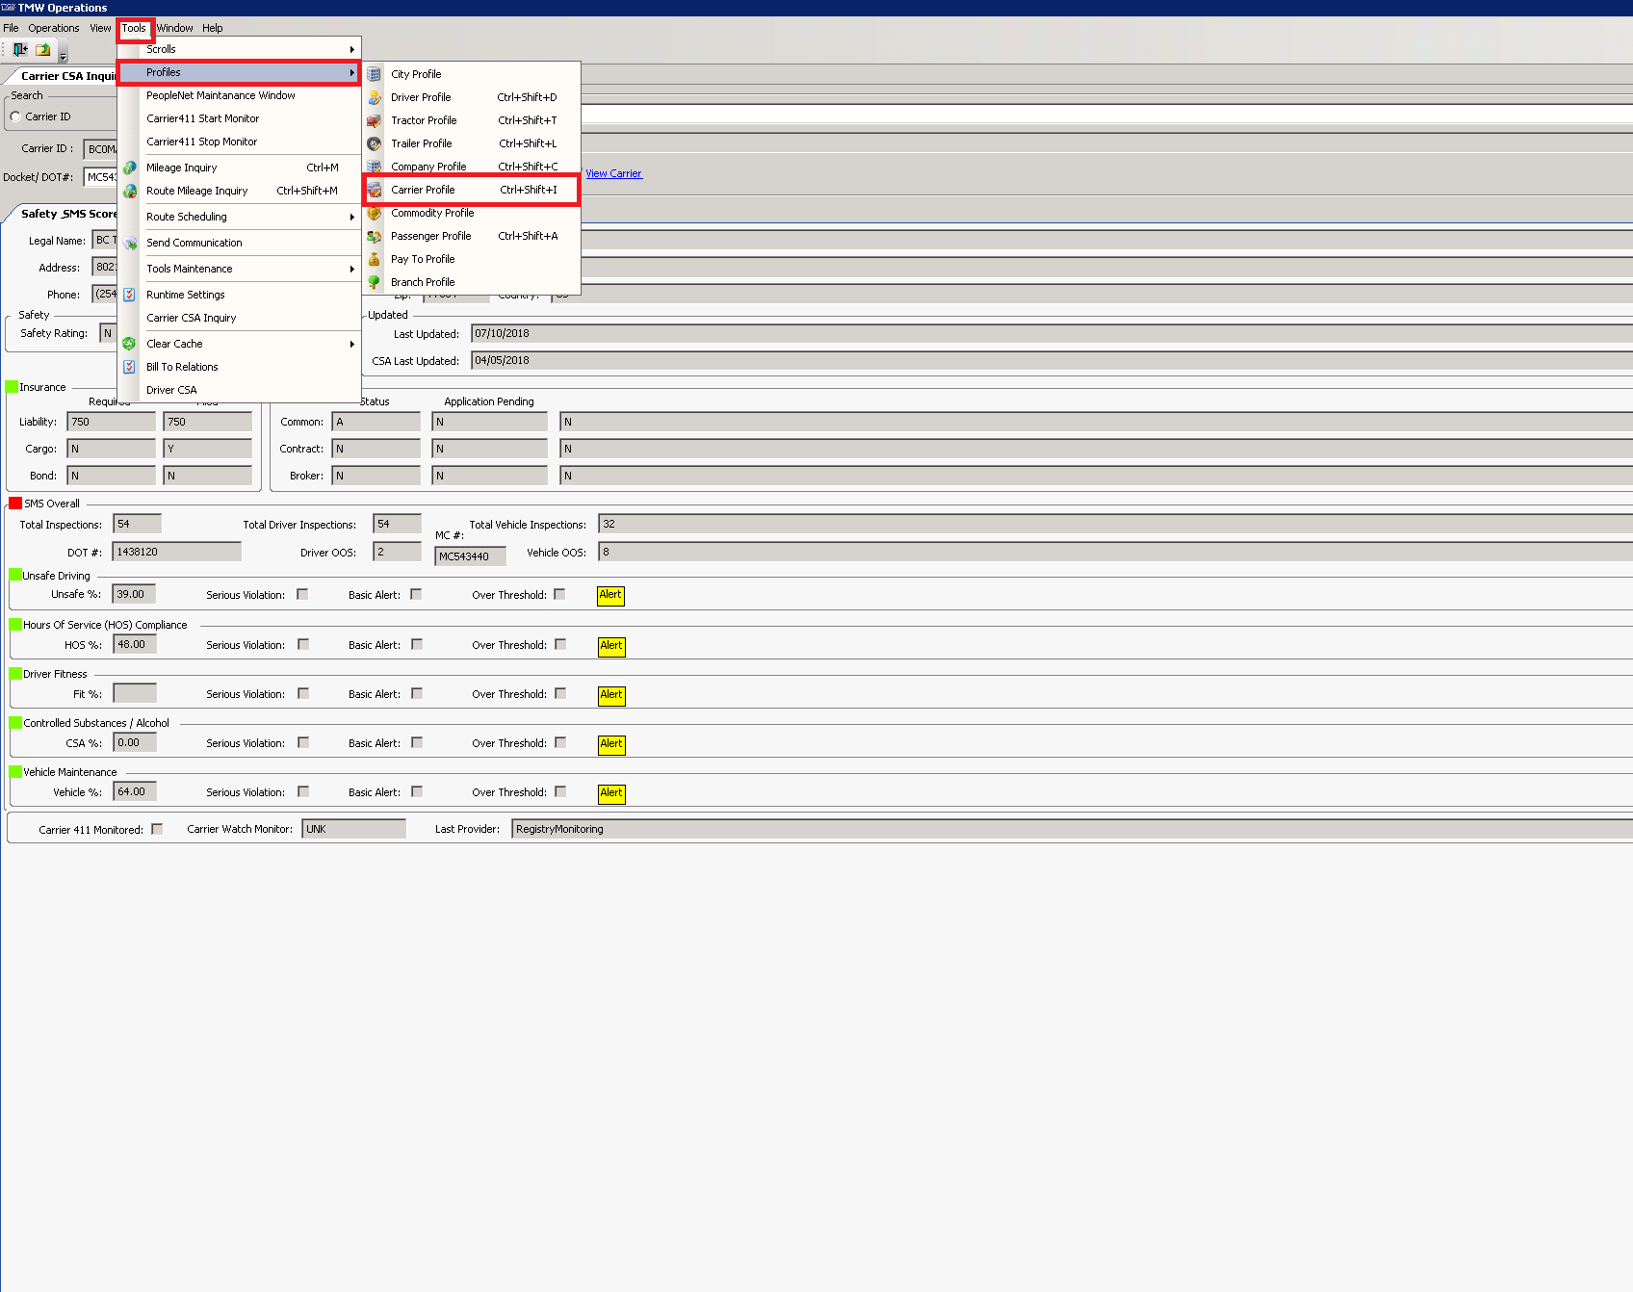Open the File menu
1633x1292 pixels.
[11, 28]
